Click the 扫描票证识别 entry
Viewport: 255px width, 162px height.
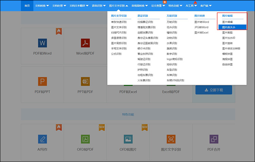(145, 22)
